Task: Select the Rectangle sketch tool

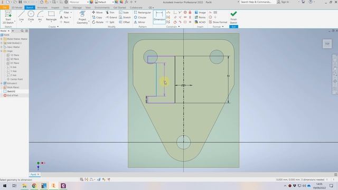Action: [51, 16]
